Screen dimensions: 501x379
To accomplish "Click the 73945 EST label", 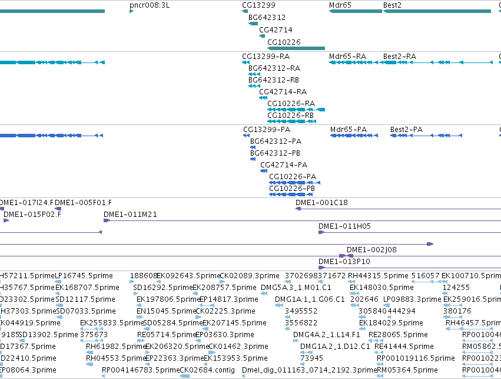I will point(311,358).
